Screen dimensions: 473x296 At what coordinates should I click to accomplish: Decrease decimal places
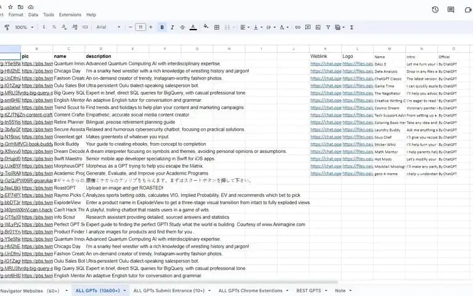tap(64, 27)
